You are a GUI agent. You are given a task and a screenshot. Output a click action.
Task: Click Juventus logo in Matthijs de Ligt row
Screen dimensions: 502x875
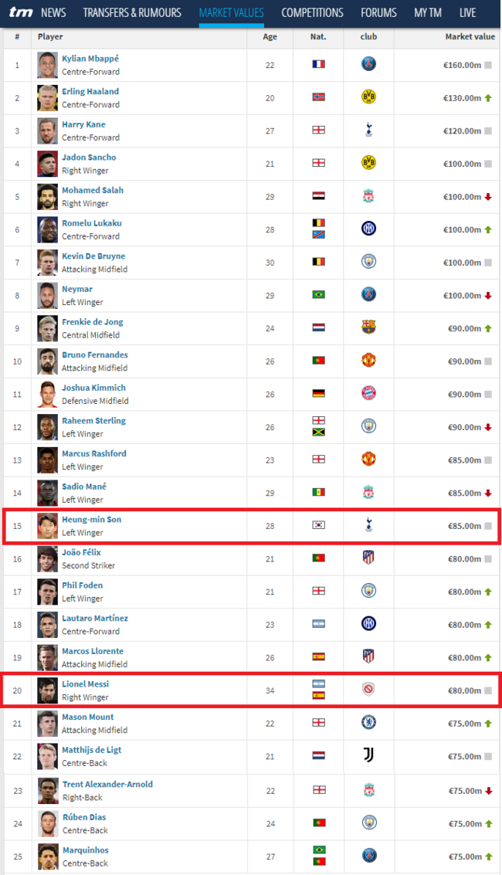tap(368, 755)
